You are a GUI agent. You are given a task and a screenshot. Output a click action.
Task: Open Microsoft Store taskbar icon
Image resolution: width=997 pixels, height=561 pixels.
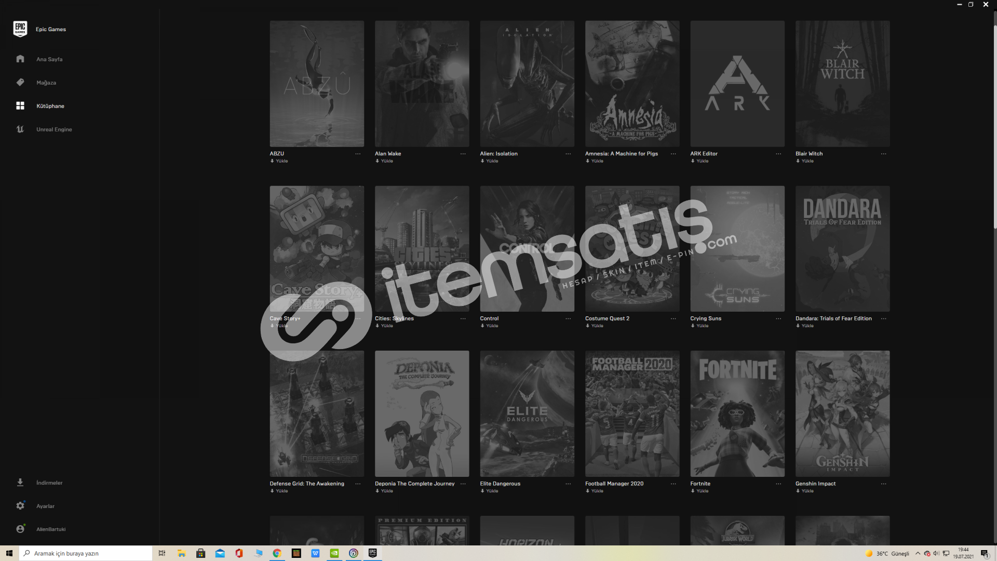(x=200, y=553)
